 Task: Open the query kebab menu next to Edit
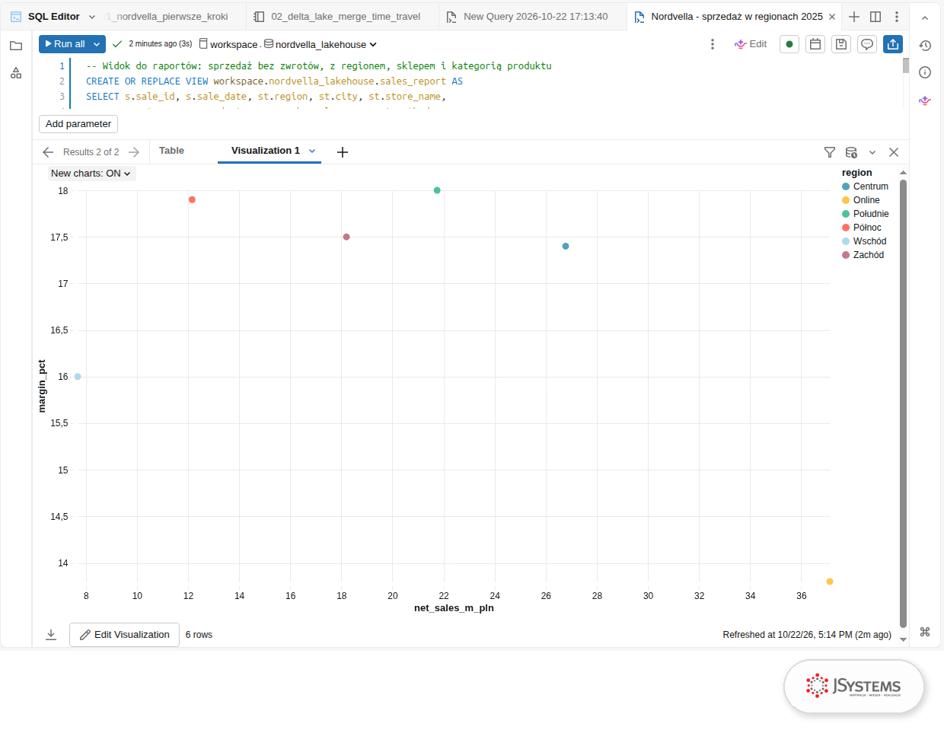pyautogui.click(x=713, y=44)
